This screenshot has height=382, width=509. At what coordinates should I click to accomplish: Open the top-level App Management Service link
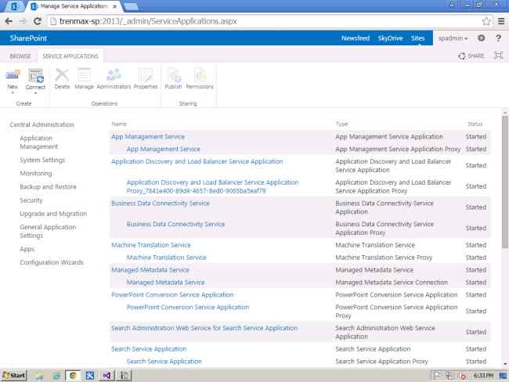pyautogui.click(x=148, y=137)
